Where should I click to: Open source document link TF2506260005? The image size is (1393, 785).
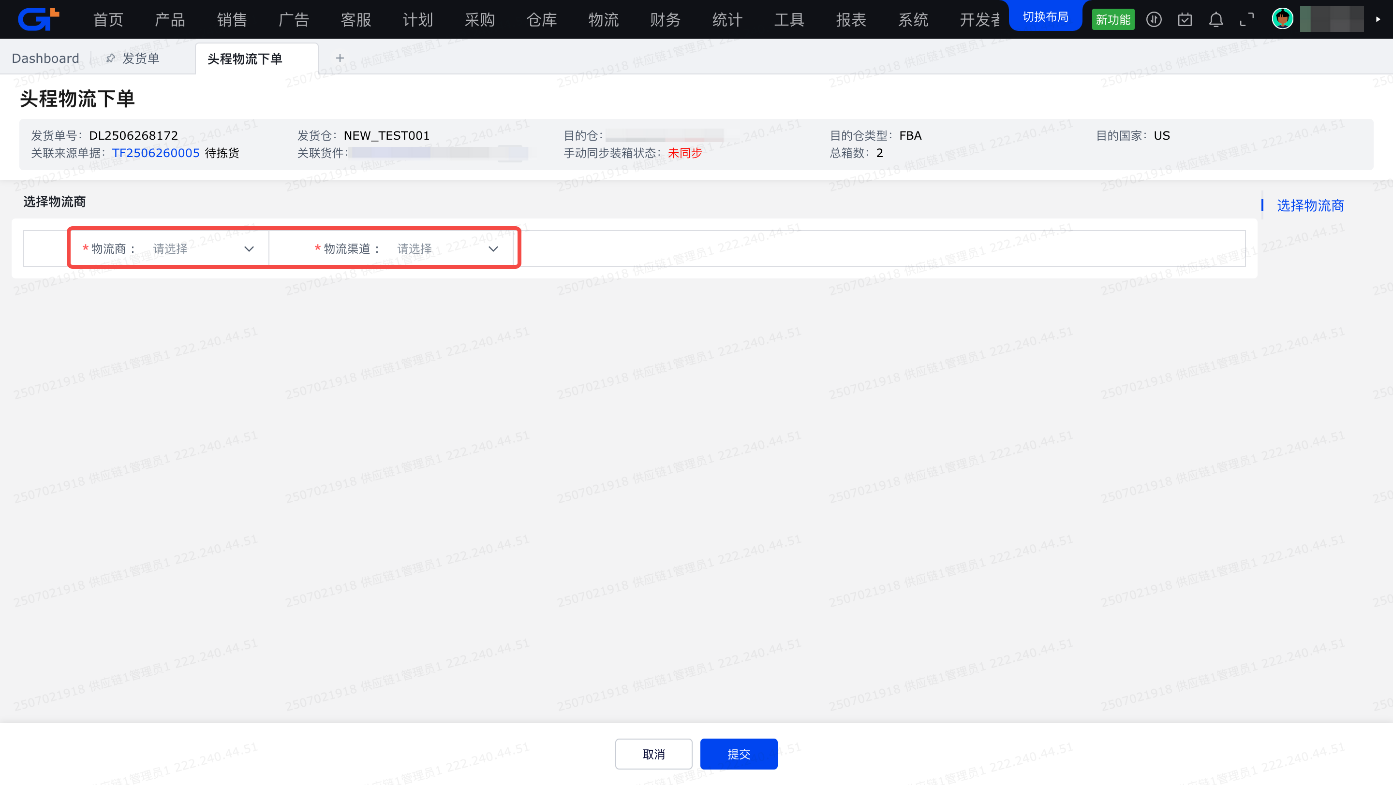pos(156,153)
